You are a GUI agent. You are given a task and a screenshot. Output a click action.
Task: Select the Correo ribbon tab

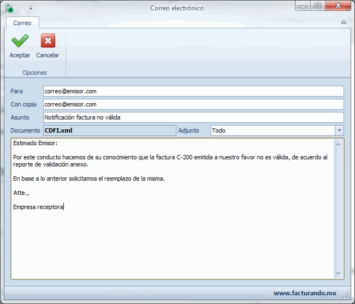22,23
